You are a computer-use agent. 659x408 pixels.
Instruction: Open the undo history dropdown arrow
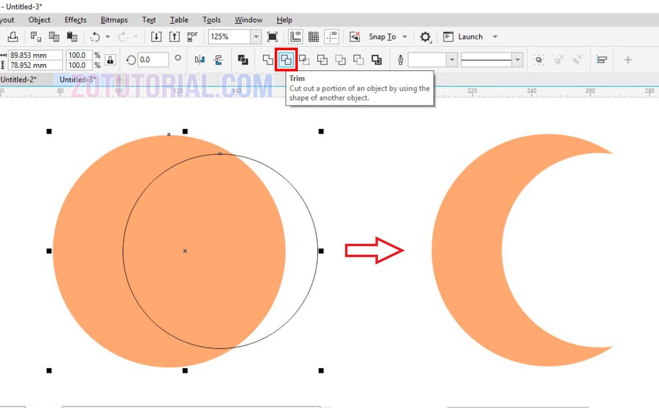107,37
